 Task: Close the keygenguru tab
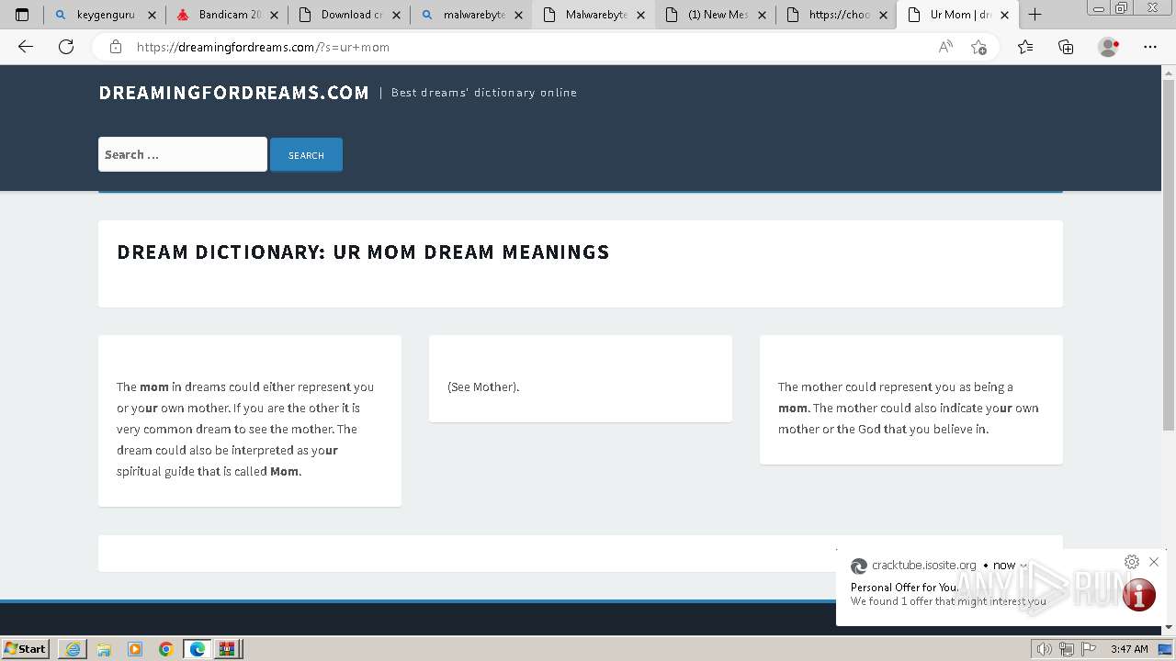tap(152, 16)
